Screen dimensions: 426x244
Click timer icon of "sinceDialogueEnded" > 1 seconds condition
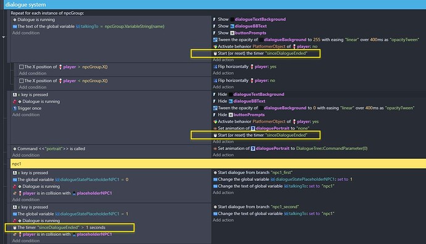pyautogui.click(x=15, y=227)
